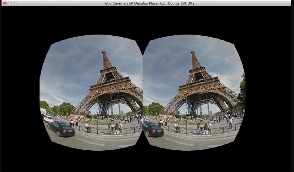Click the Eiffel Tower tip in right-eye view
This screenshot has height=172, width=294.
(x=193, y=52)
